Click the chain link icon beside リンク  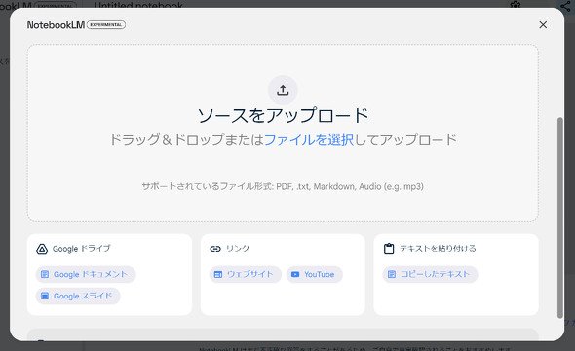click(x=215, y=249)
